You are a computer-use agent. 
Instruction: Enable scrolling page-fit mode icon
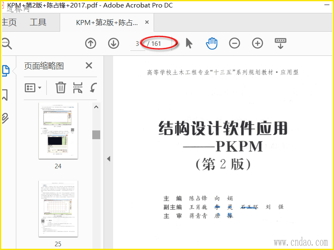click(280, 43)
